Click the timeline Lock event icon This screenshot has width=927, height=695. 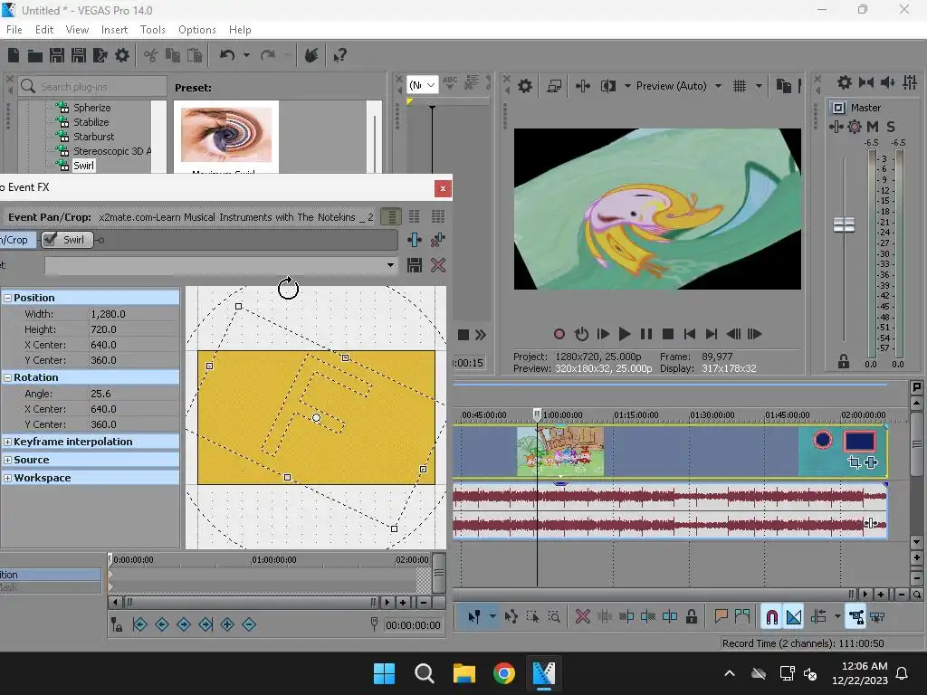pos(691,617)
